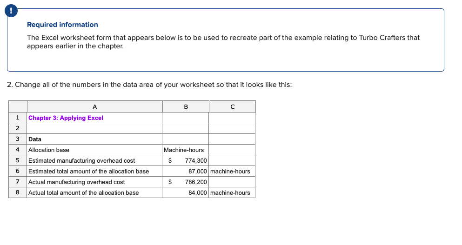This screenshot has height=245, width=462.
Task: Select row 2 header
Action: pyautogui.click(x=18, y=128)
